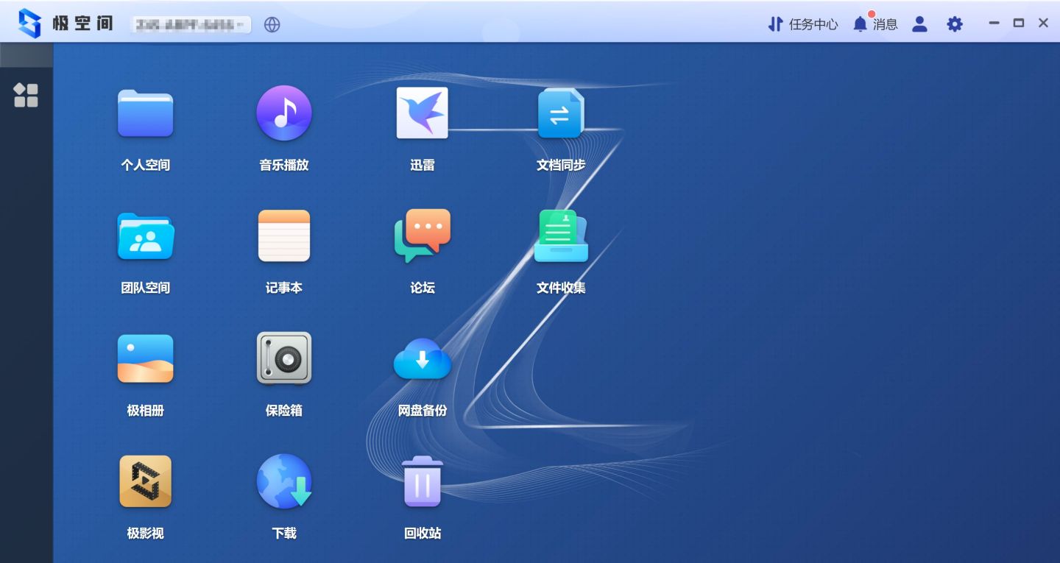This screenshot has width=1060, height=563.
Task: Launch 极相册 photo album
Action: coord(145,358)
